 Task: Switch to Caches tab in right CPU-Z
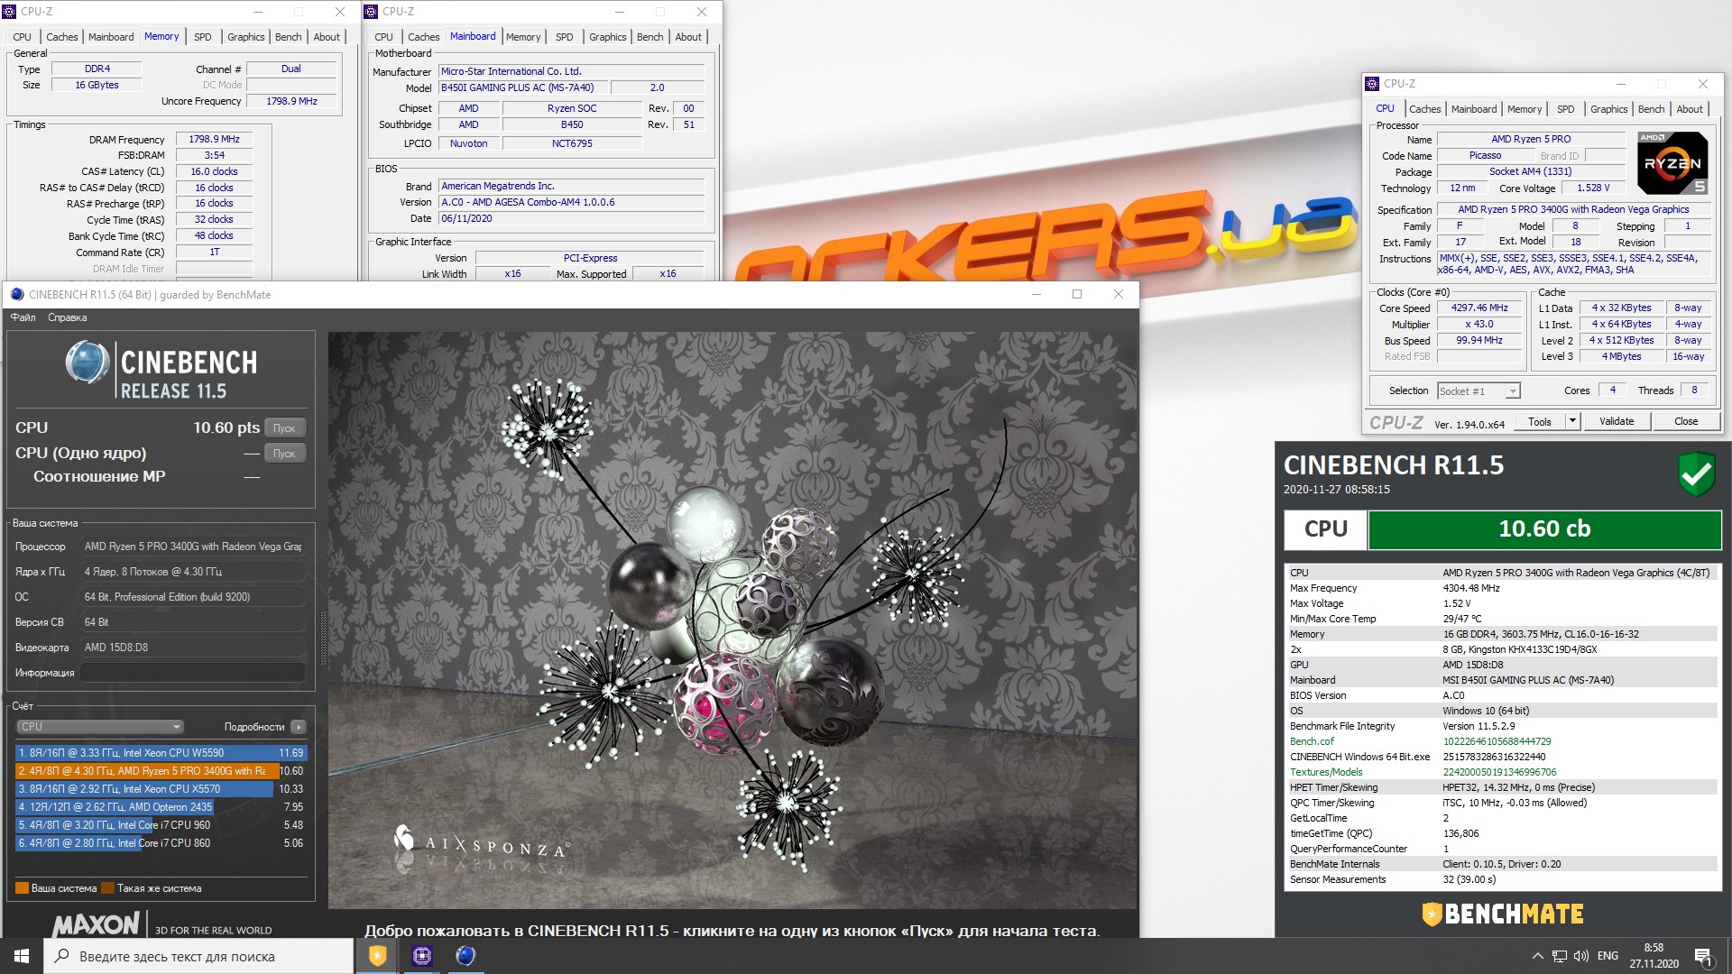pyautogui.click(x=1425, y=109)
